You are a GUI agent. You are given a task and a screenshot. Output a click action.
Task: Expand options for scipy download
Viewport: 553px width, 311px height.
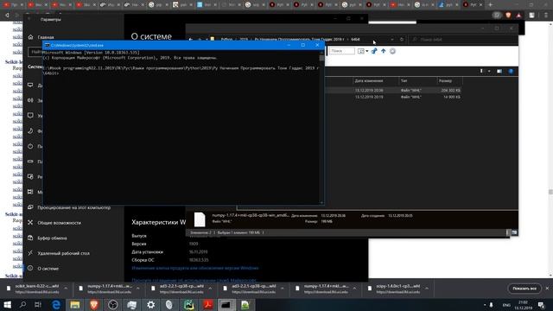(427, 289)
